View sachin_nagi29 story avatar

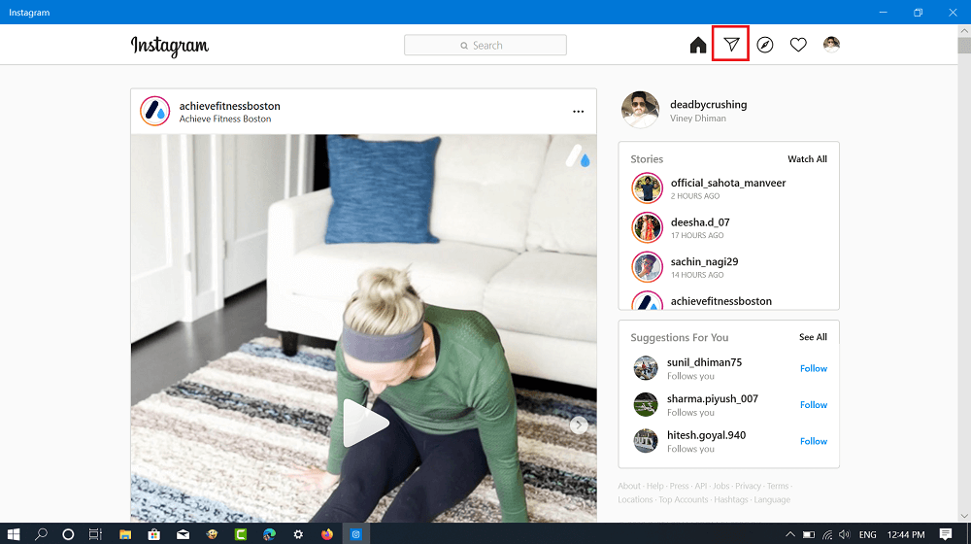647,267
